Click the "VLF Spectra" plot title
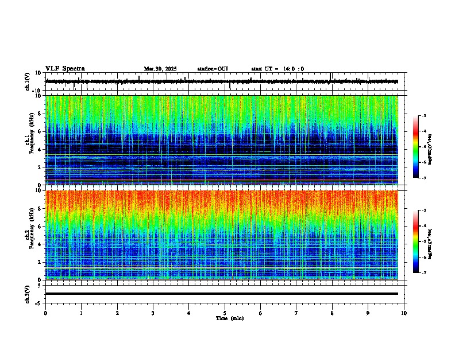Image resolution: width=455 pixels, height=351 pixels. [x=65, y=69]
